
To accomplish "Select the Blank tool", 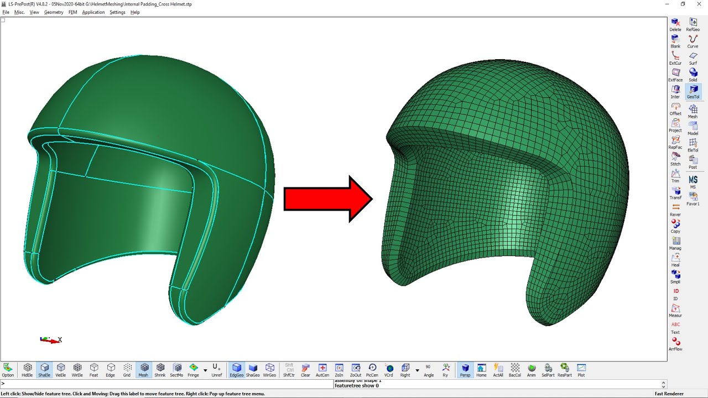I will click(x=675, y=41).
